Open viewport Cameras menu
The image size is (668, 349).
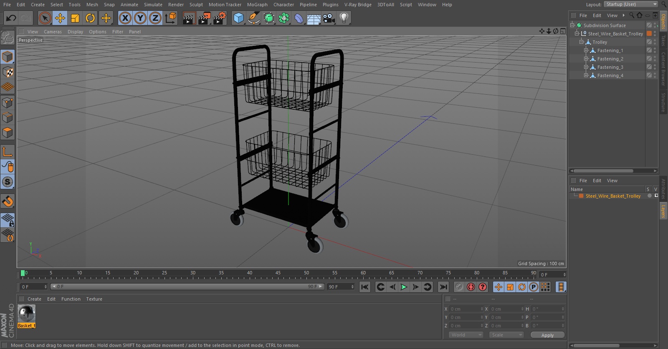[x=53, y=32]
